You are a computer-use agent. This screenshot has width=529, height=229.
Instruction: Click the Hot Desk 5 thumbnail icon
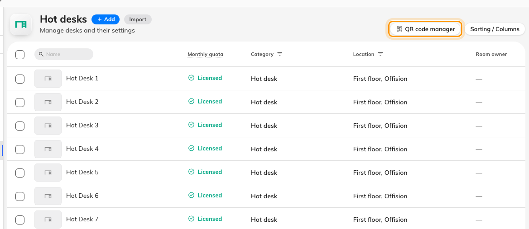click(48, 173)
